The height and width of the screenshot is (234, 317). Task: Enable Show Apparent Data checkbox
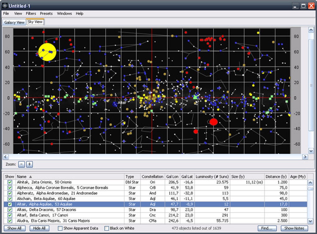click(x=60, y=228)
